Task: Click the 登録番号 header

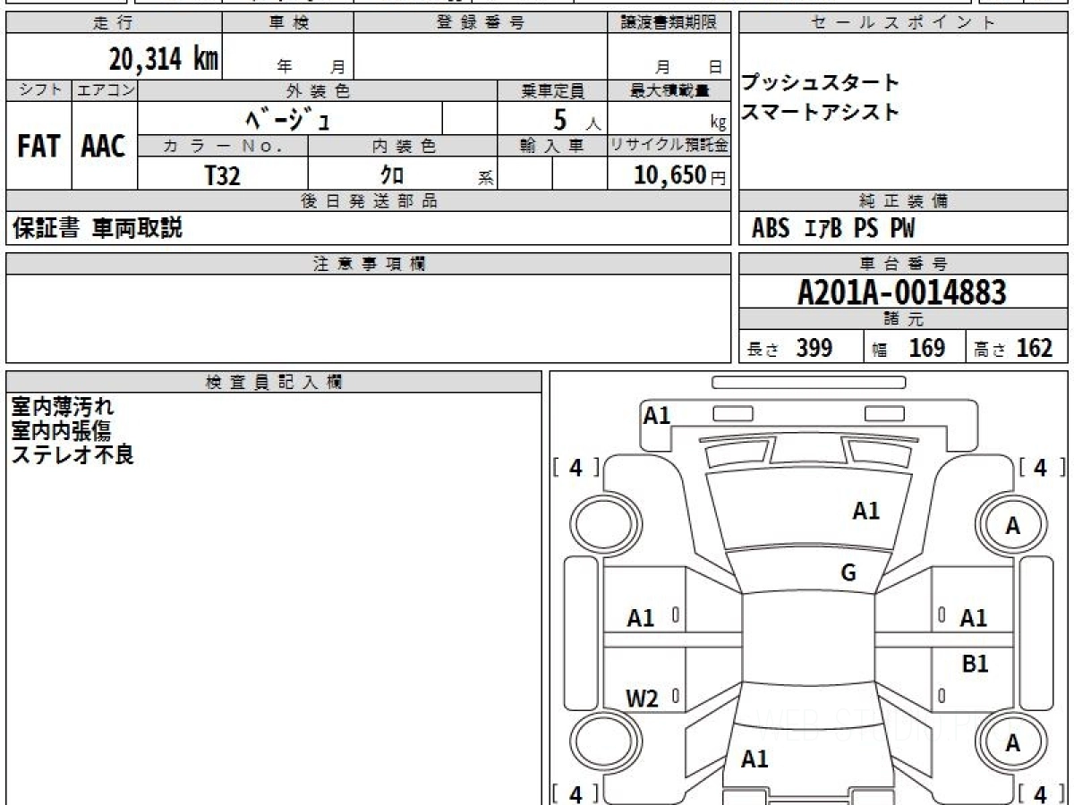Action: point(481,23)
